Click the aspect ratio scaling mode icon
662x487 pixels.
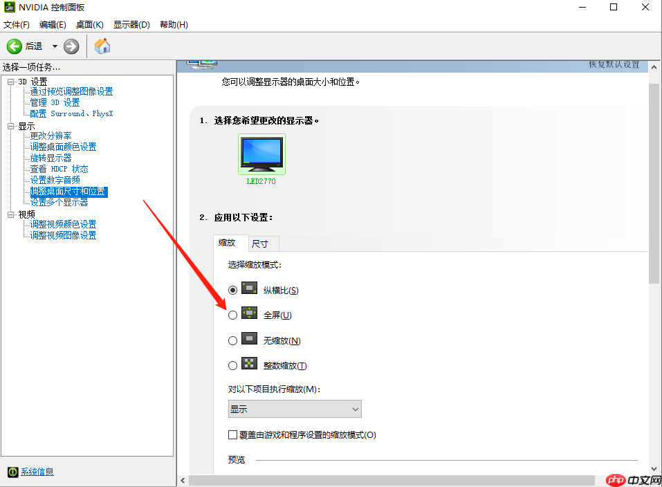[249, 288]
